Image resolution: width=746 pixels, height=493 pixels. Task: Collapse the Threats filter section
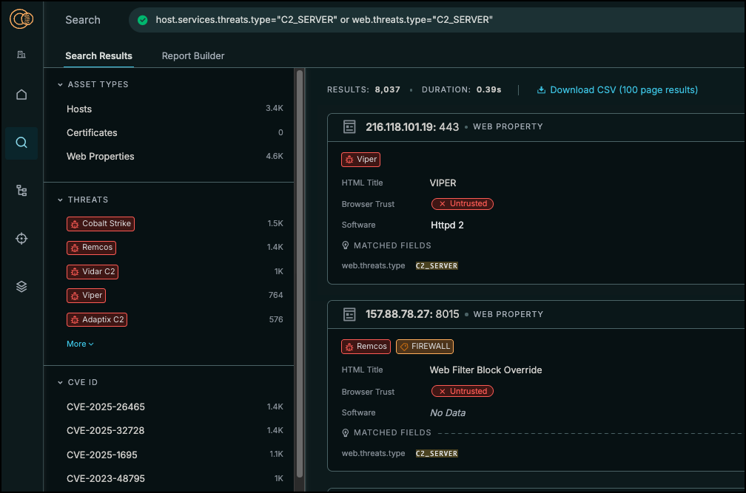[61, 200]
